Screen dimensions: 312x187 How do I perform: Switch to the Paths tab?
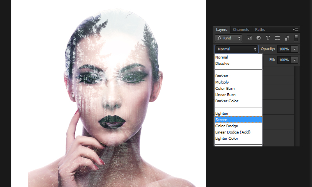pyautogui.click(x=260, y=30)
